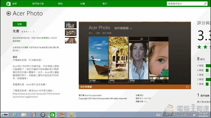Open the 帳戶 menu

(105, 4)
